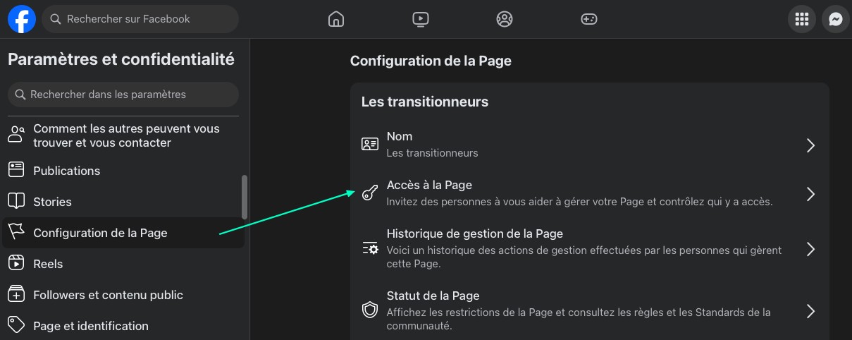Open Statut de la Page setting
852x340 pixels.
[x=589, y=310]
